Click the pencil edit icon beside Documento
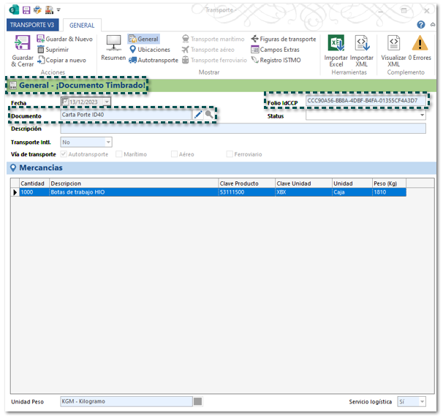 [198, 115]
